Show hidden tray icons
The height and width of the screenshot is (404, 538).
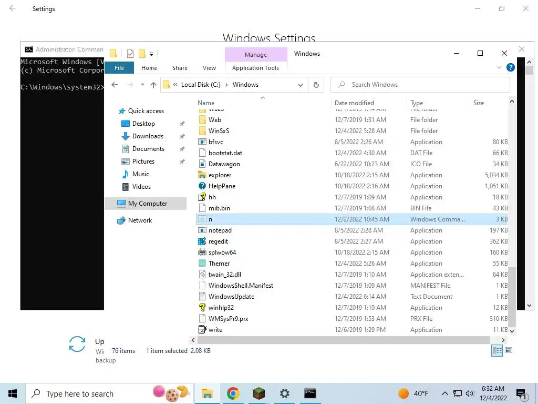[x=444, y=393]
